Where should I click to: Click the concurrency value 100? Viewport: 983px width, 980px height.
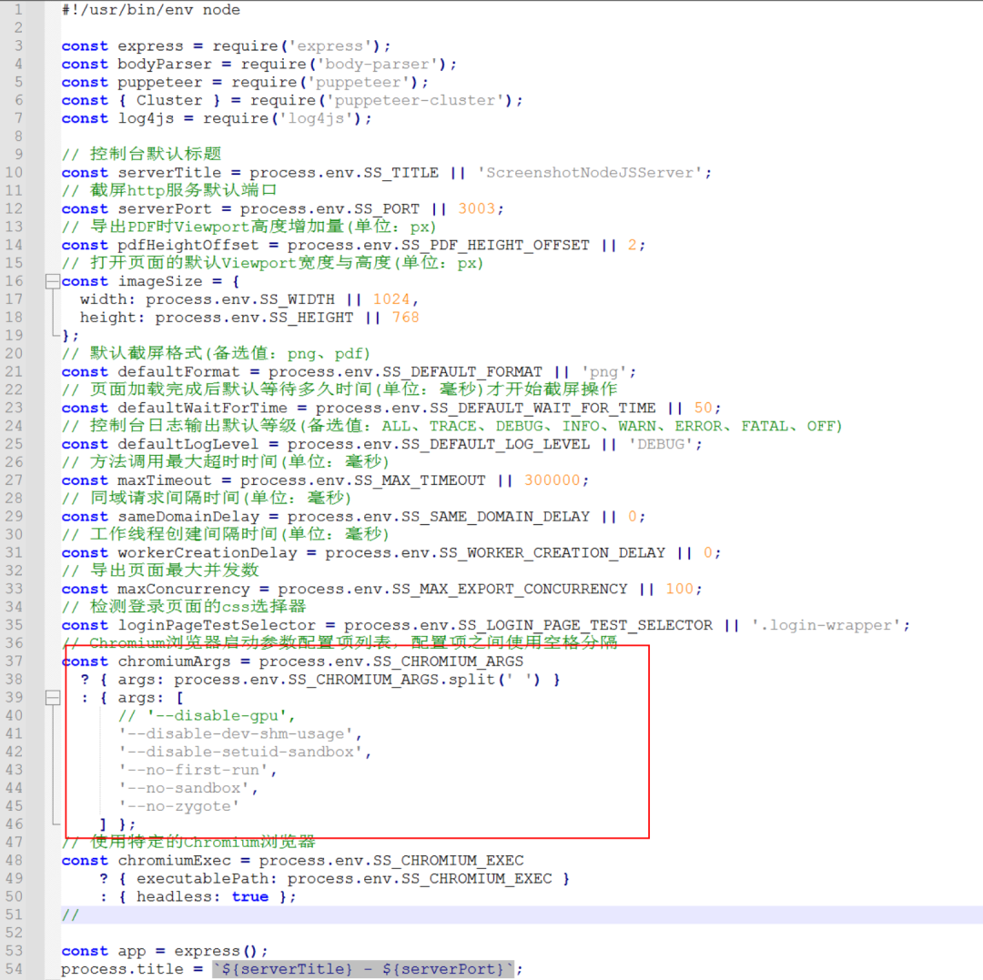click(x=680, y=589)
